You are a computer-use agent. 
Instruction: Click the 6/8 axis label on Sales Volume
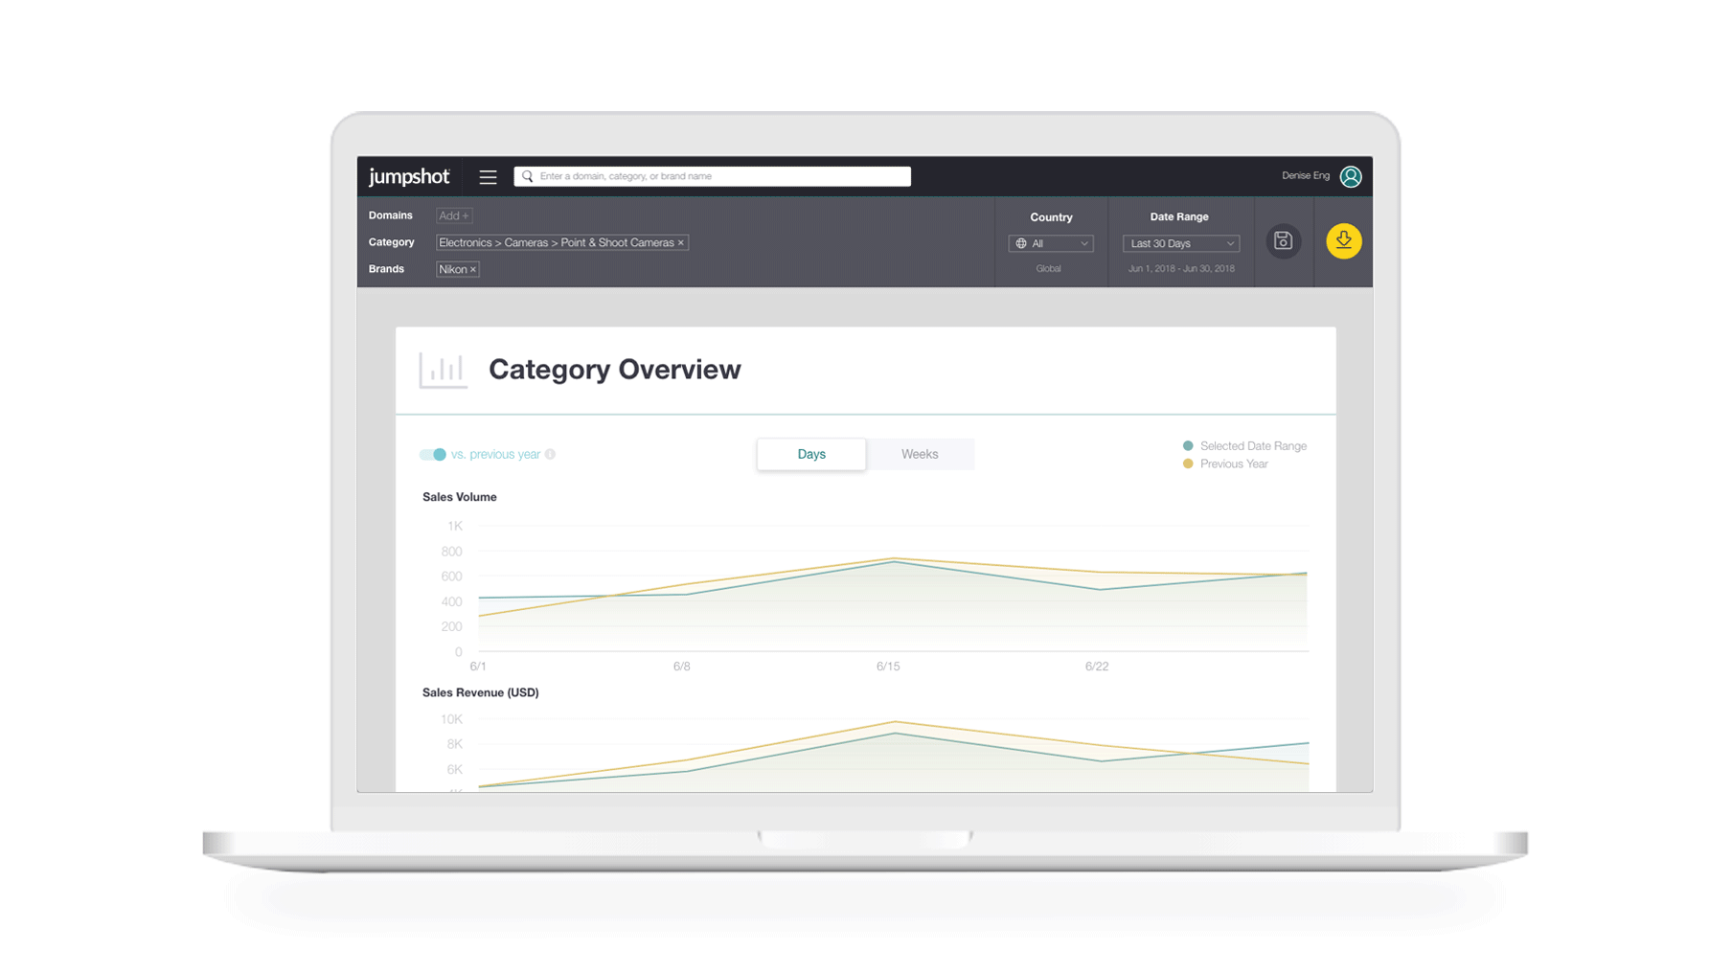(681, 667)
